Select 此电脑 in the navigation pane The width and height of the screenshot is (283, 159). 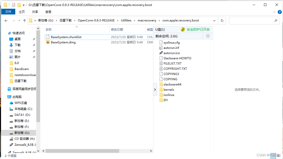coord(17,97)
